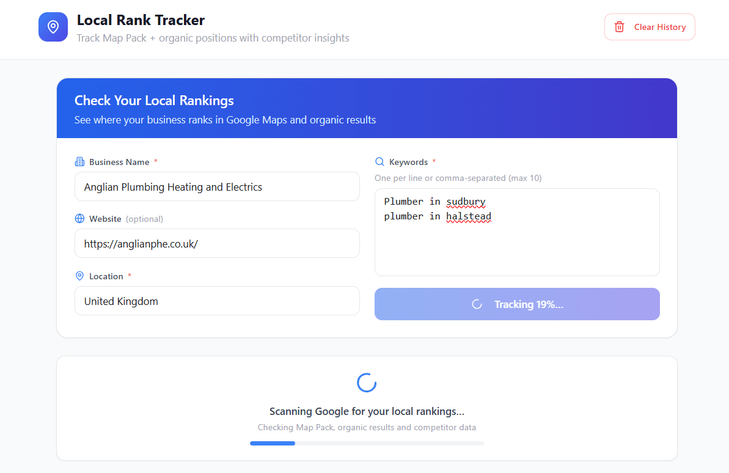Click the globe icon beside Website label

pos(79,219)
